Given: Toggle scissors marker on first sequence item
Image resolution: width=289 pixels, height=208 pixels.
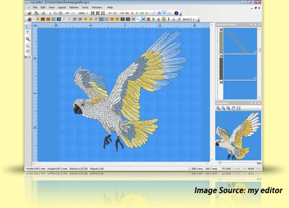Looking at the screenshot, I should (221, 29).
